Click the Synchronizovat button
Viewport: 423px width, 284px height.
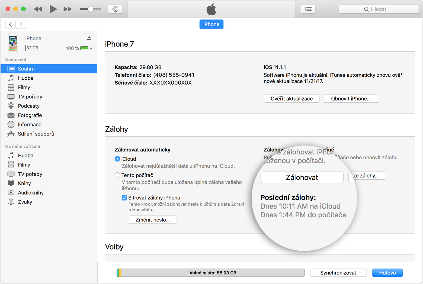click(338, 273)
